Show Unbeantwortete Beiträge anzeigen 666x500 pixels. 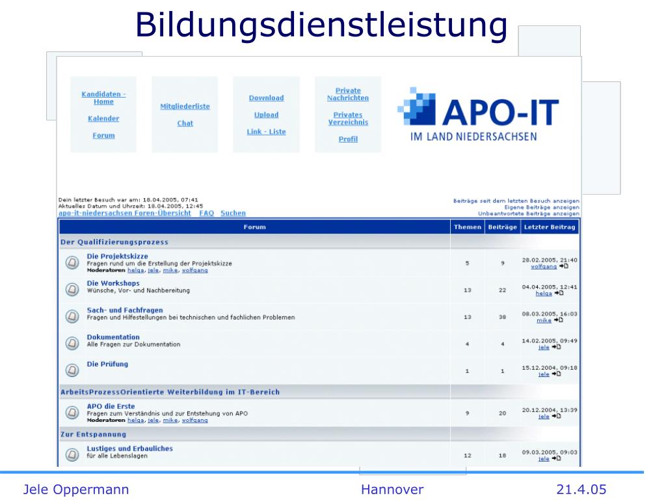pos(528,214)
